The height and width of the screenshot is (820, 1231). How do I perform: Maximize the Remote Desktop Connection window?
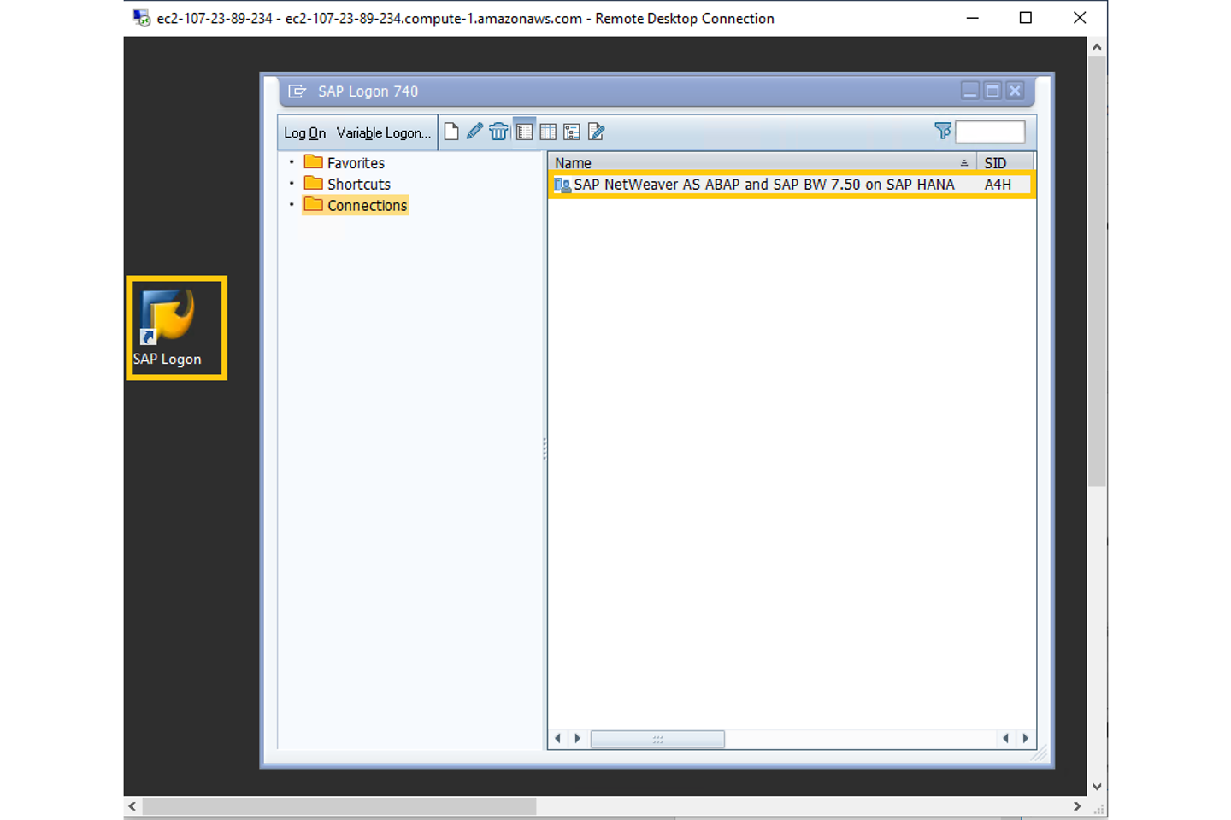[x=1026, y=18]
